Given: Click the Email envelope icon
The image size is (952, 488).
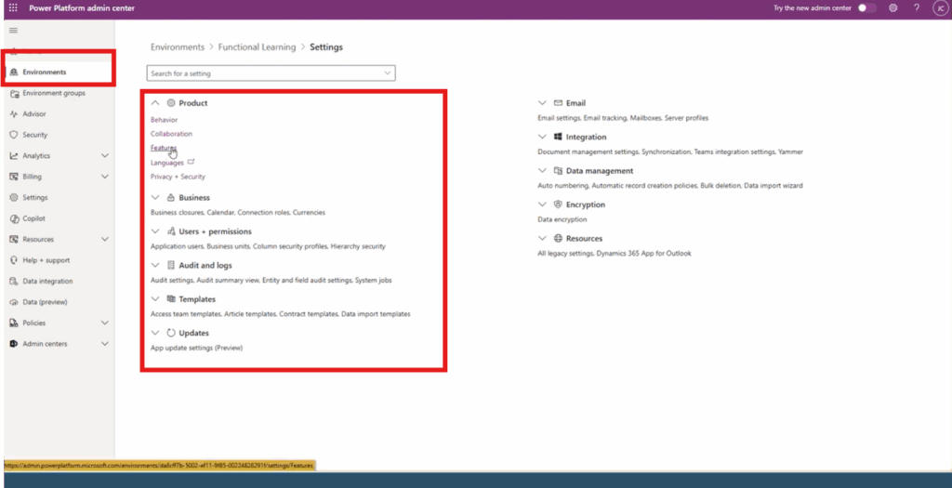Looking at the screenshot, I should 559,103.
